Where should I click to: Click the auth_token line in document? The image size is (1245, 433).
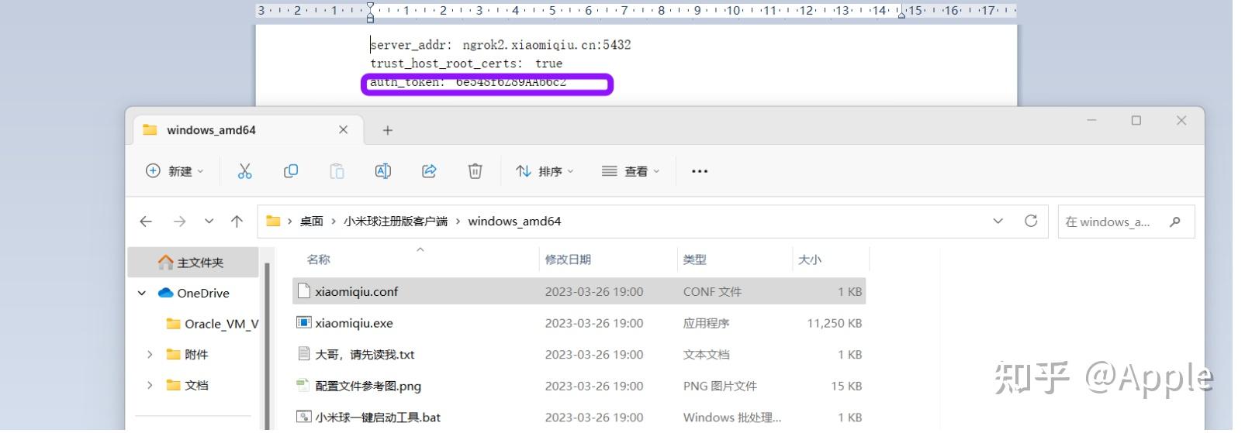tap(468, 82)
